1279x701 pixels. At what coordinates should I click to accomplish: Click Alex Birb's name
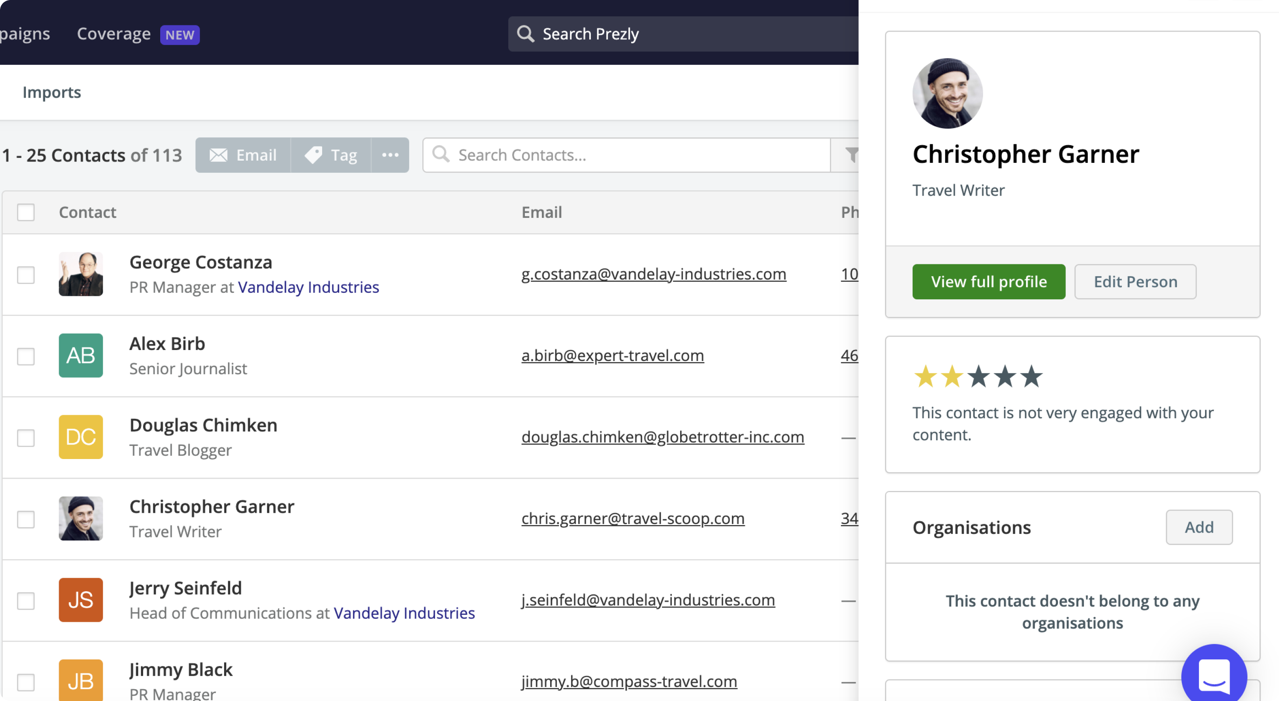point(167,343)
